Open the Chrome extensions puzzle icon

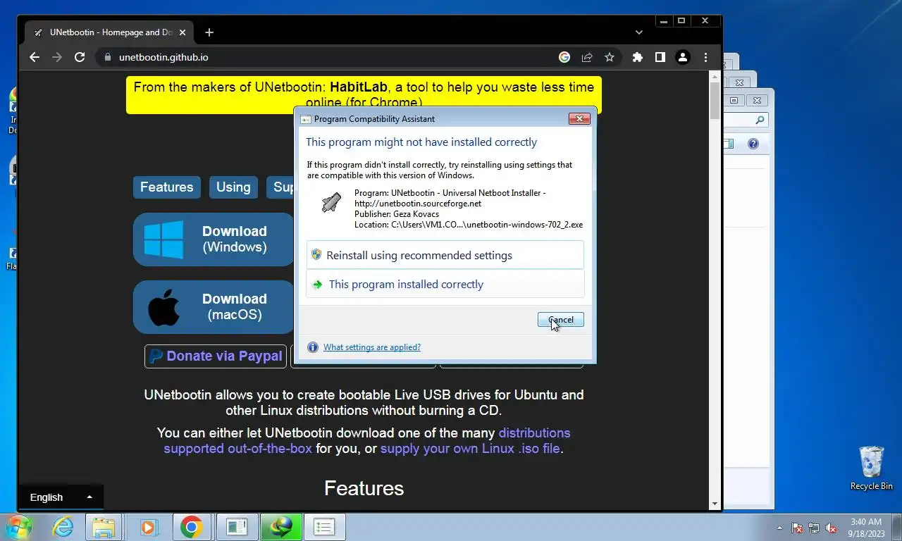(638, 57)
